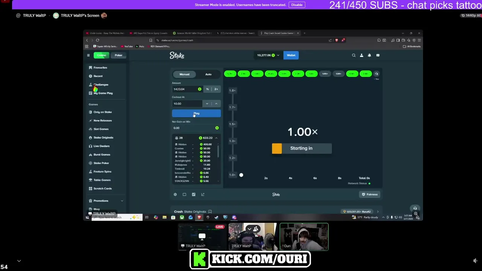Click the grey 1.05× result pill
The image size is (482, 271).
325,74
